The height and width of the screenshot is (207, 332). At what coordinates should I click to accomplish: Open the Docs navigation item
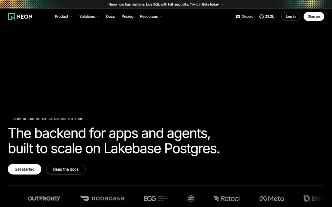coord(110,17)
